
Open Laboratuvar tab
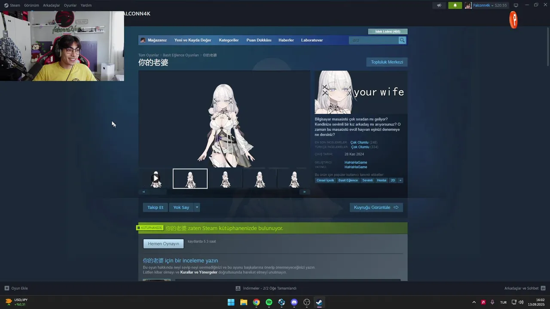[312, 40]
